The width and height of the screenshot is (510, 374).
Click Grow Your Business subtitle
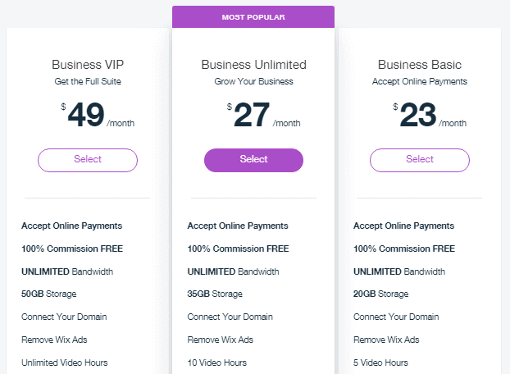253,81
